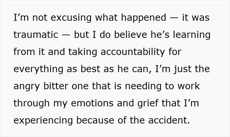Click the word "emotions" in sixth line

(x=92, y=103)
